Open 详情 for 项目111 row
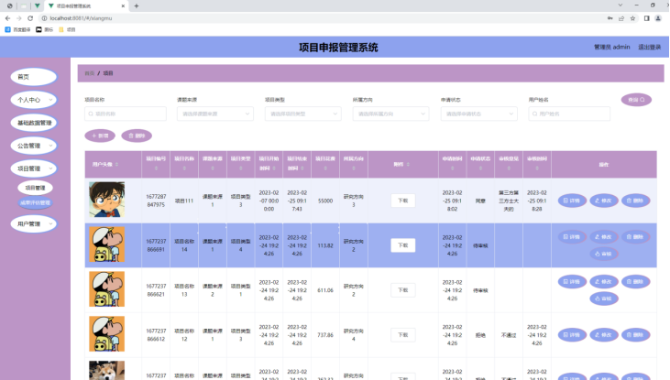Image resolution: width=670 pixels, height=380 pixels. 572,201
